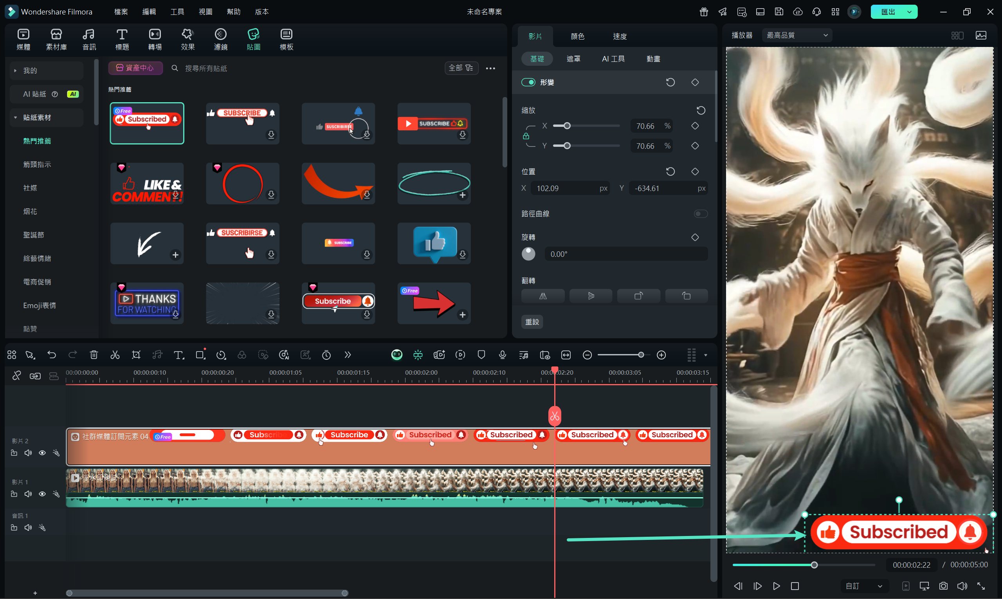Toggle the scale aspect ratio lock
Viewport: 1002px width, 599px height.
pos(526,136)
